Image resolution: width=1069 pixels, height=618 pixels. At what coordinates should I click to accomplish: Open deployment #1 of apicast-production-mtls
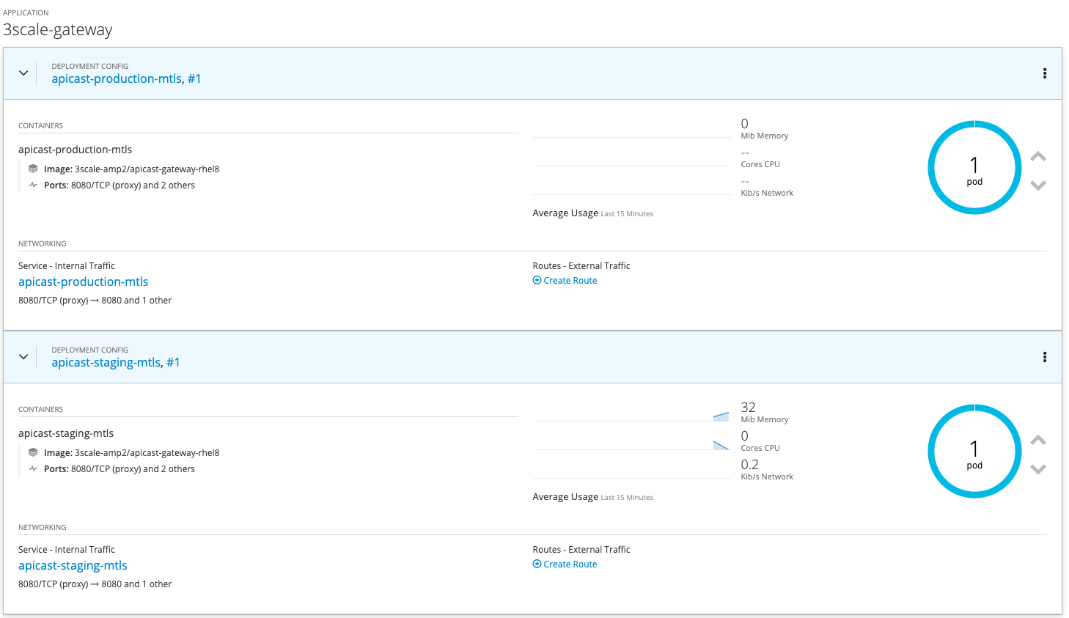194,79
